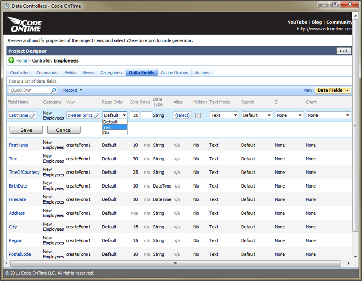Viewport: 362px width, 281px height.
Task: Open the Data Fields view selector
Action: pos(333,90)
